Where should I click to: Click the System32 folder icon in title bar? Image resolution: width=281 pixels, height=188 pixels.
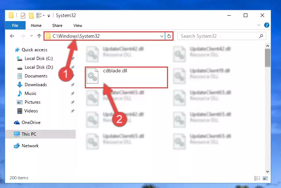pyautogui.click(x=11, y=15)
